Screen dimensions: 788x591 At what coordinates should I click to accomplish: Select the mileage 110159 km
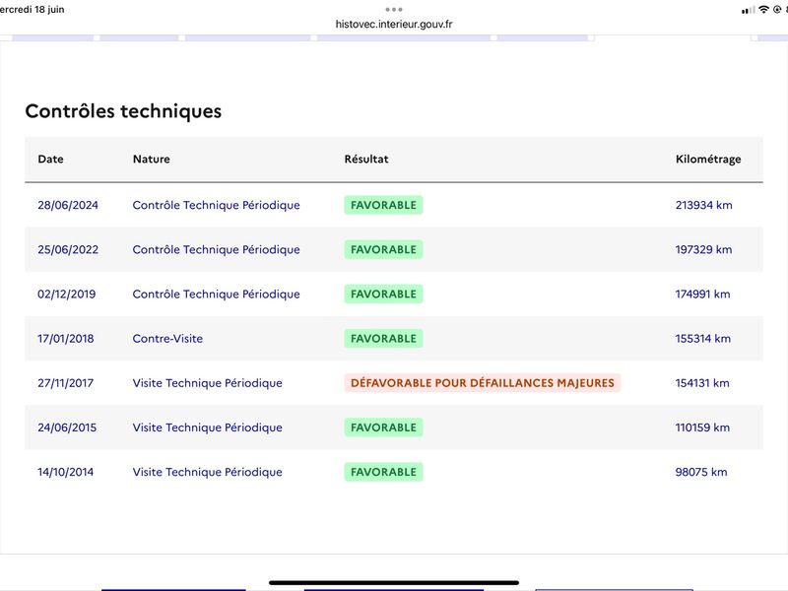click(x=702, y=427)
